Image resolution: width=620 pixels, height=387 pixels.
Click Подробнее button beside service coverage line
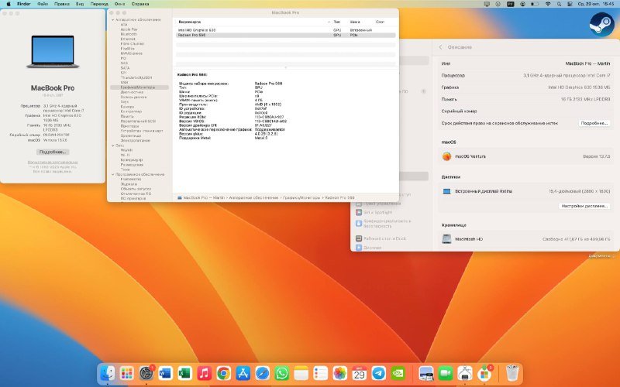click(x=594, y=123)
